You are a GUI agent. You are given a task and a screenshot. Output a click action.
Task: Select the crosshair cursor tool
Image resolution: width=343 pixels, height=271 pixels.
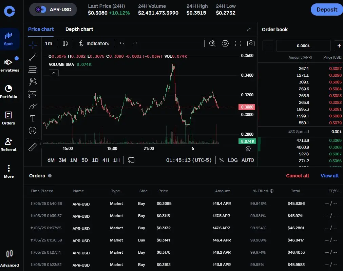pos(33,45)
